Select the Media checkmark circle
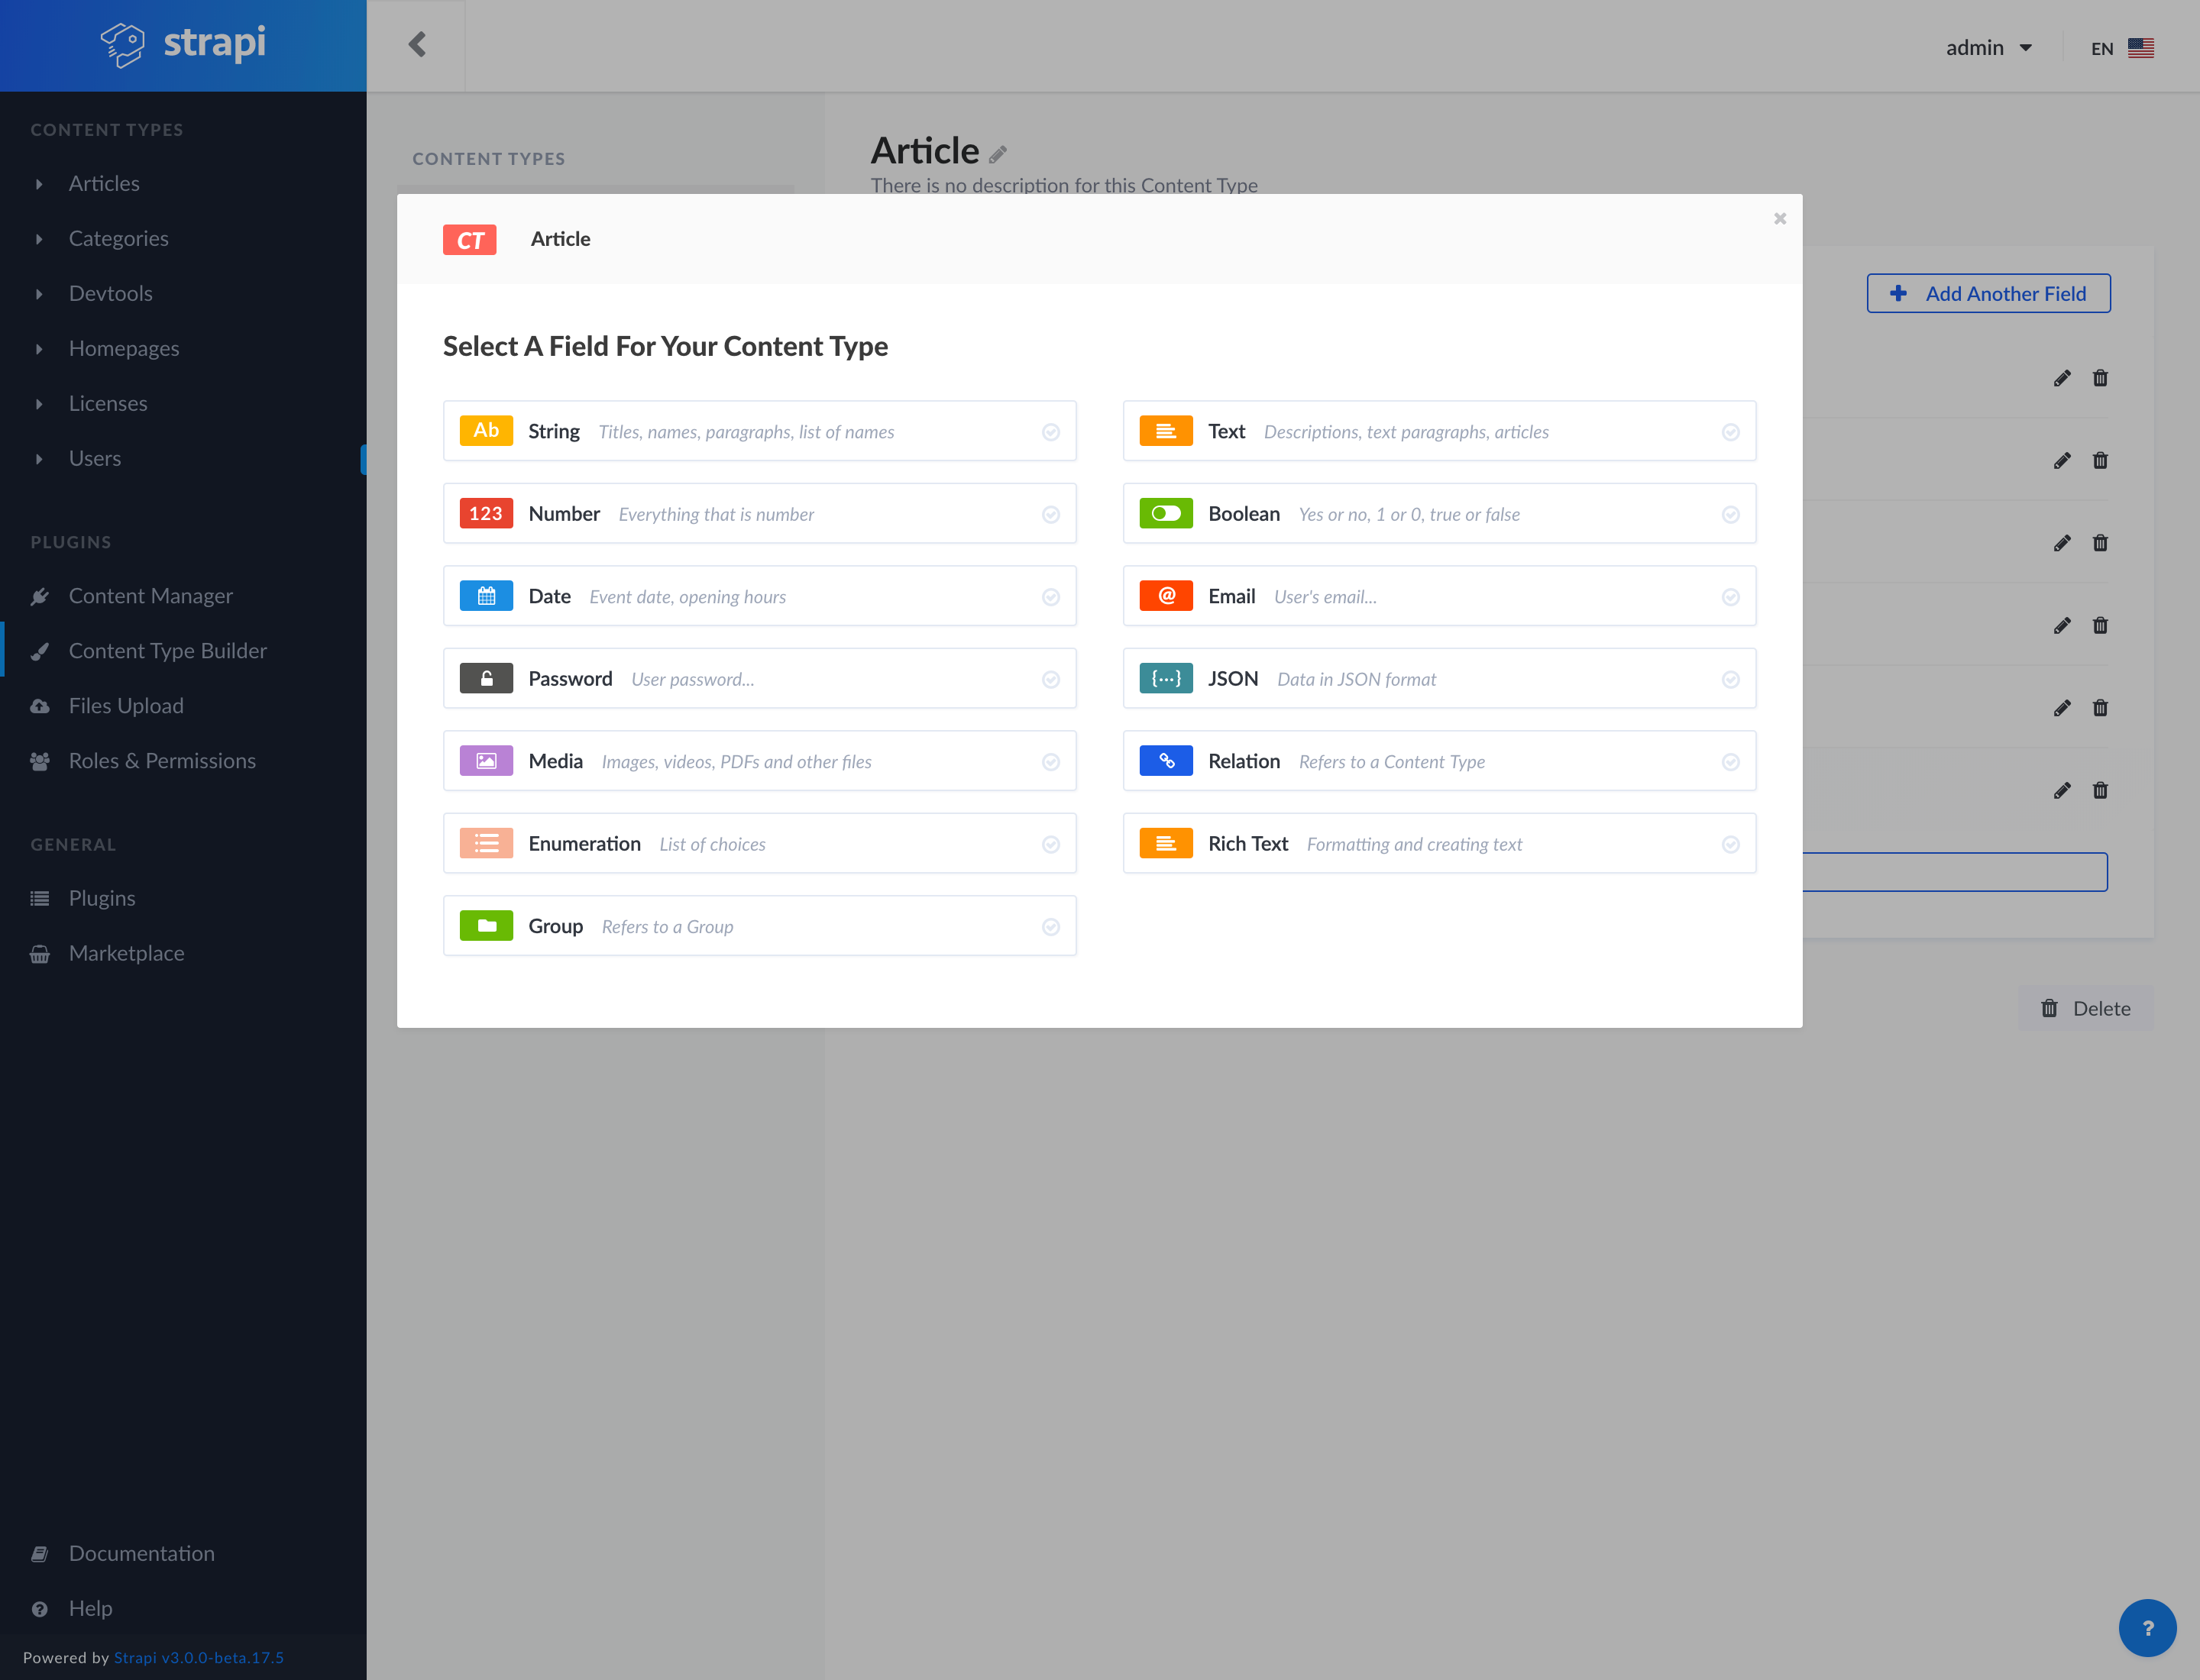 click(1050, 762)
